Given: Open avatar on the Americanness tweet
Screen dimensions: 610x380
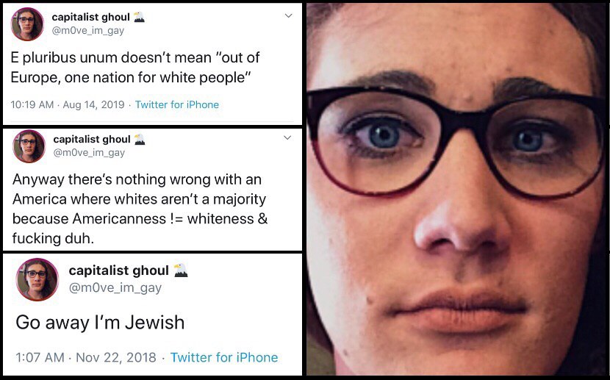Looking at the screenshot, I should pos(29,146).
